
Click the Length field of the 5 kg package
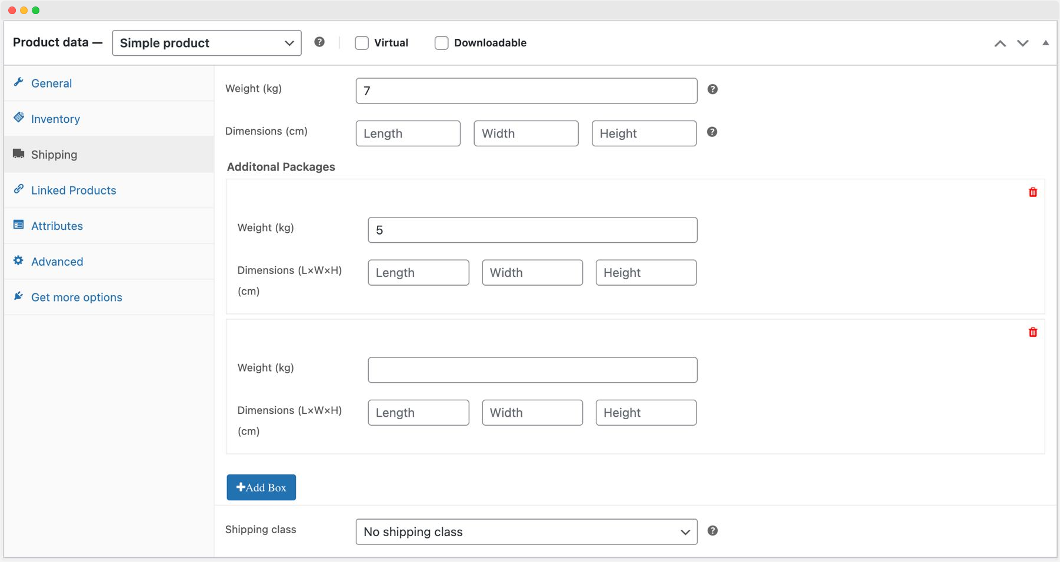[x=418, y=272]
